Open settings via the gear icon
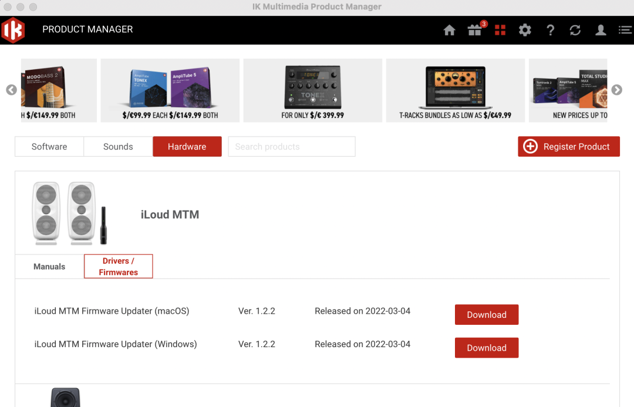 [x=525, y=30]
